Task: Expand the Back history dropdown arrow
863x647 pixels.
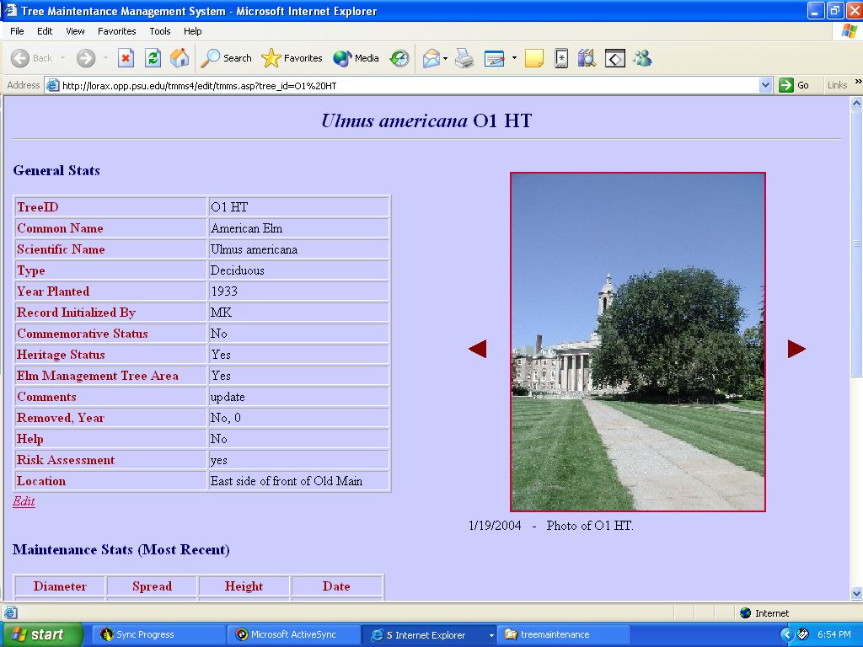Action: click(x=62, y=58)
